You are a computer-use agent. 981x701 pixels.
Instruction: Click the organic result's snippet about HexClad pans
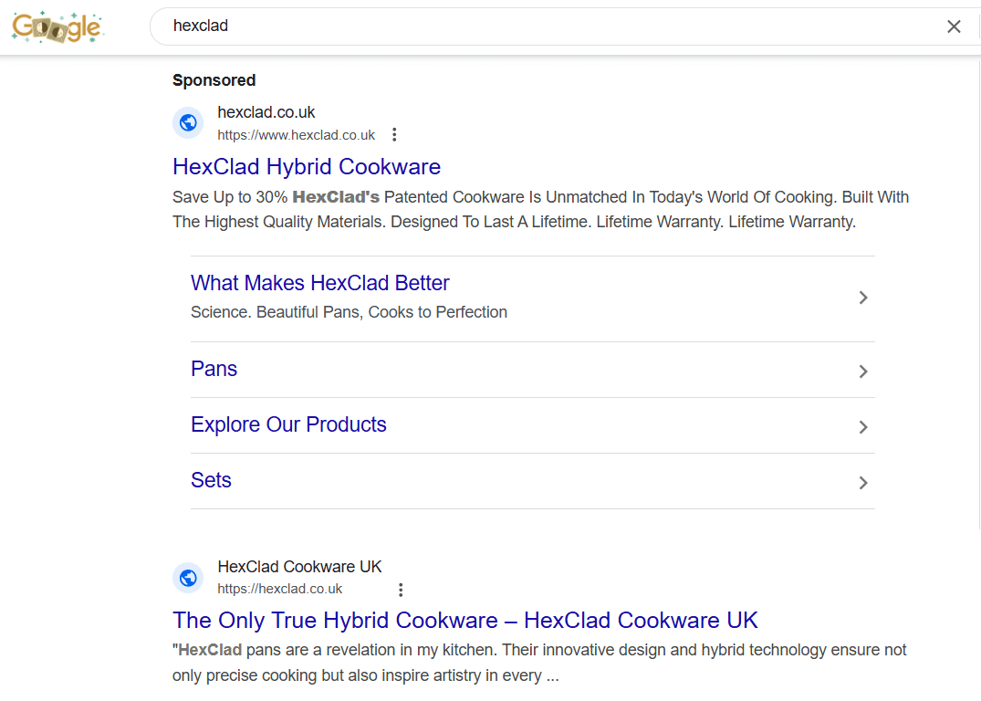(539, 663)
